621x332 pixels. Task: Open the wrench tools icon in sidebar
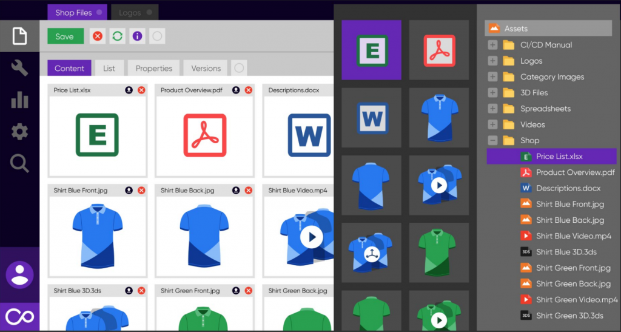(19, 68)
